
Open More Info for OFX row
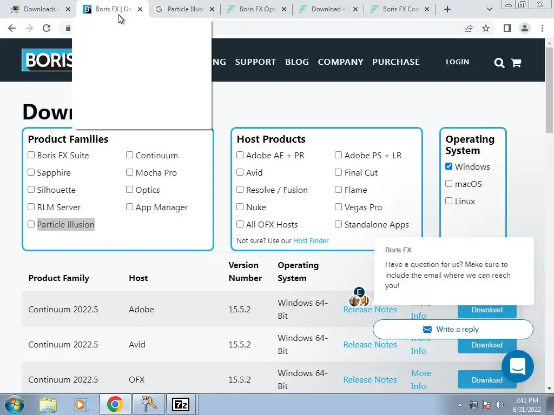point(421,379)
